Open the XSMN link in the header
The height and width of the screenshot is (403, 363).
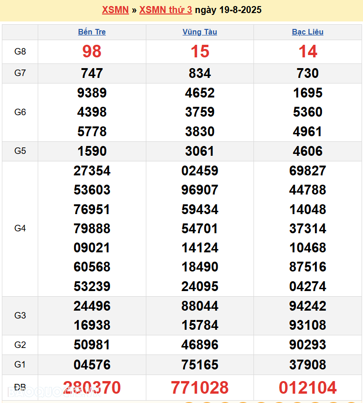tap(115, 10)
